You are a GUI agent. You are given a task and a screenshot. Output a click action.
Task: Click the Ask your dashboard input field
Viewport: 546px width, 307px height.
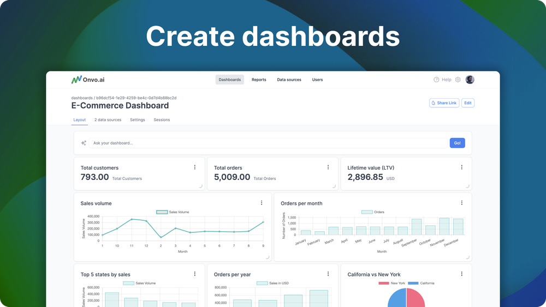(x=268, y=143)
